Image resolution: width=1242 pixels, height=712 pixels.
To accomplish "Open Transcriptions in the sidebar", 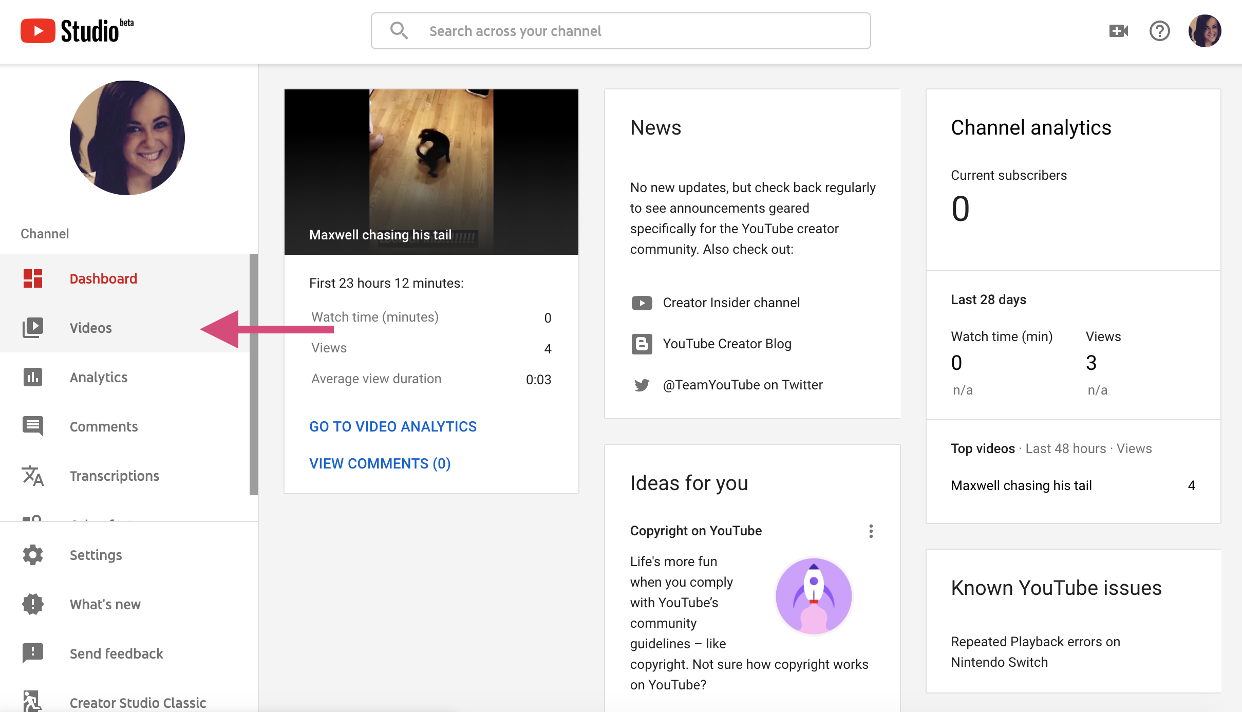I will (125, 476).
